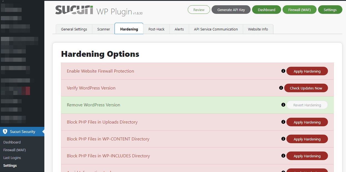Click the Settings header button
The image size is (346, 172).
(330, 10)
